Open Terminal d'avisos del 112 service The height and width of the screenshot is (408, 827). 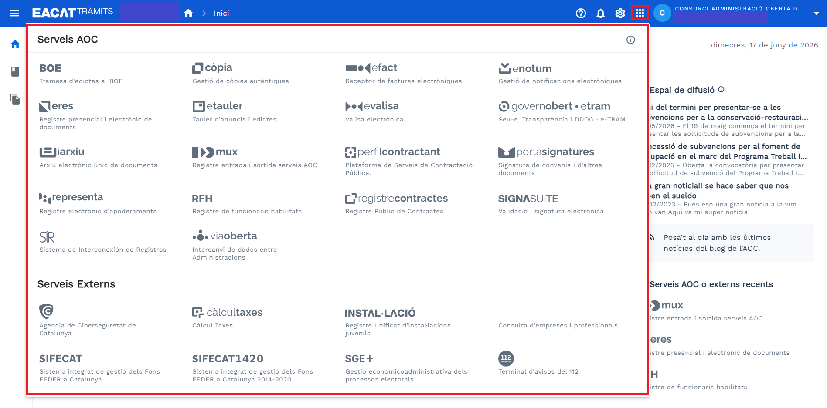tap(538, 363)
